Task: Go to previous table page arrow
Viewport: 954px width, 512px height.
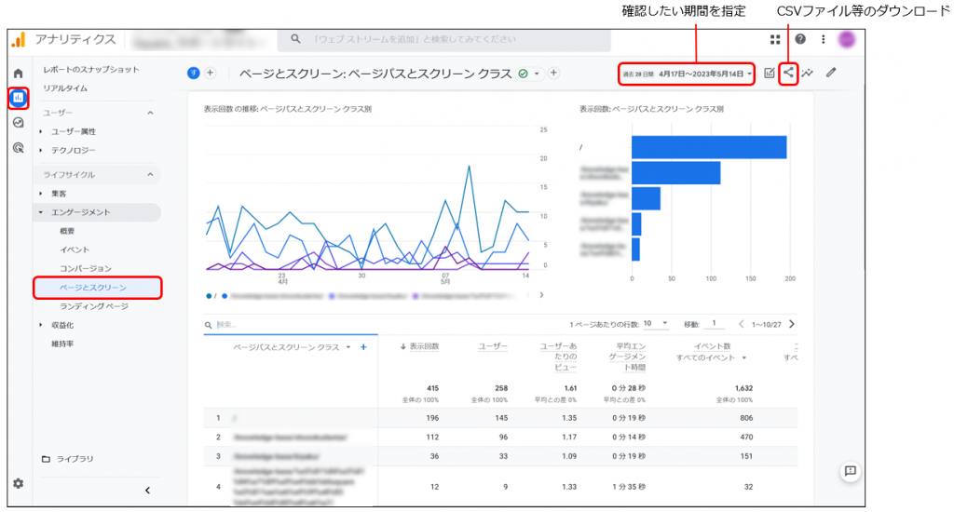Action: pos(741,324)
